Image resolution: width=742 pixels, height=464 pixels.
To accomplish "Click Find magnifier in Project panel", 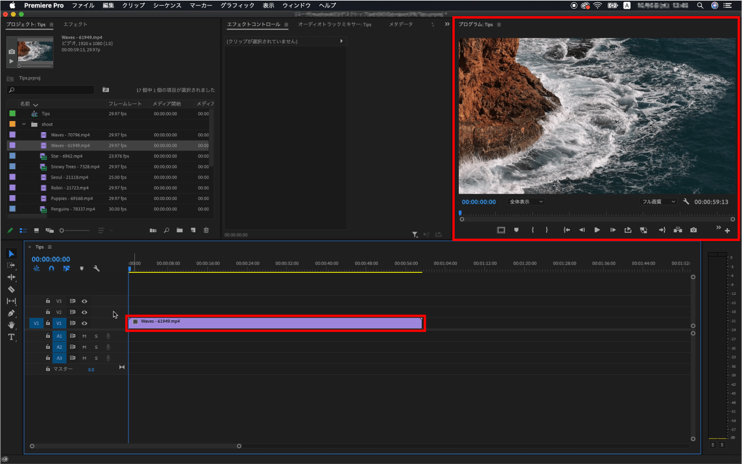I will (x=166, y=231).
